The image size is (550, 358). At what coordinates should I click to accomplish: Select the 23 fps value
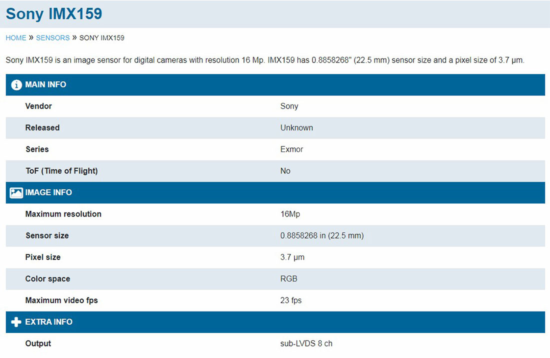(x=291, y=300)
